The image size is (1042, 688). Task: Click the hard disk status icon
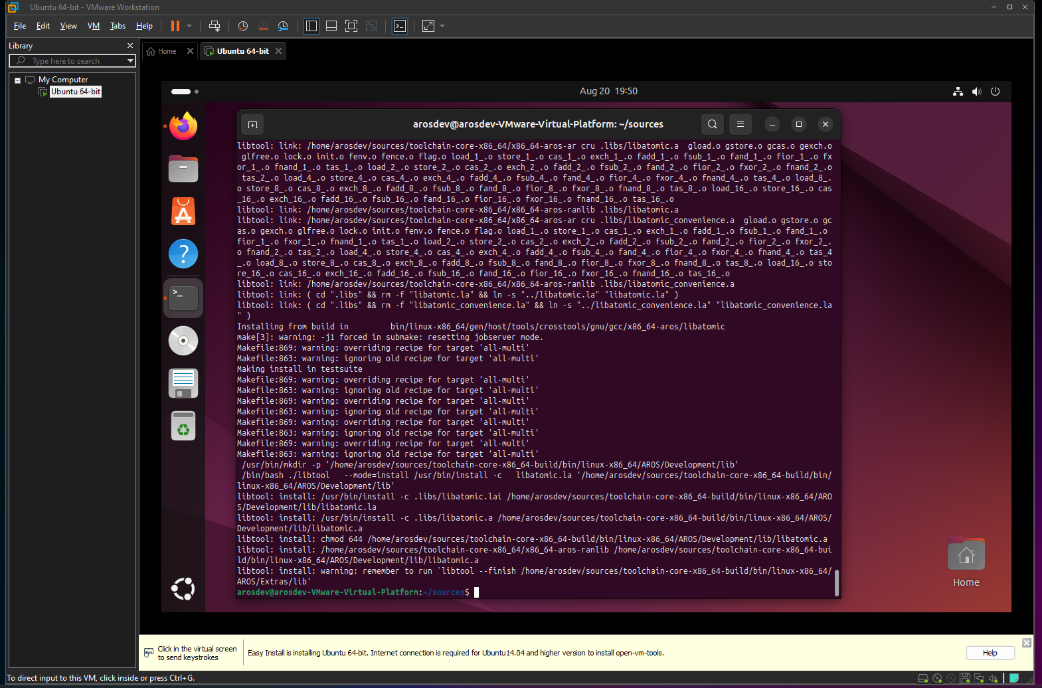(923, 678)
